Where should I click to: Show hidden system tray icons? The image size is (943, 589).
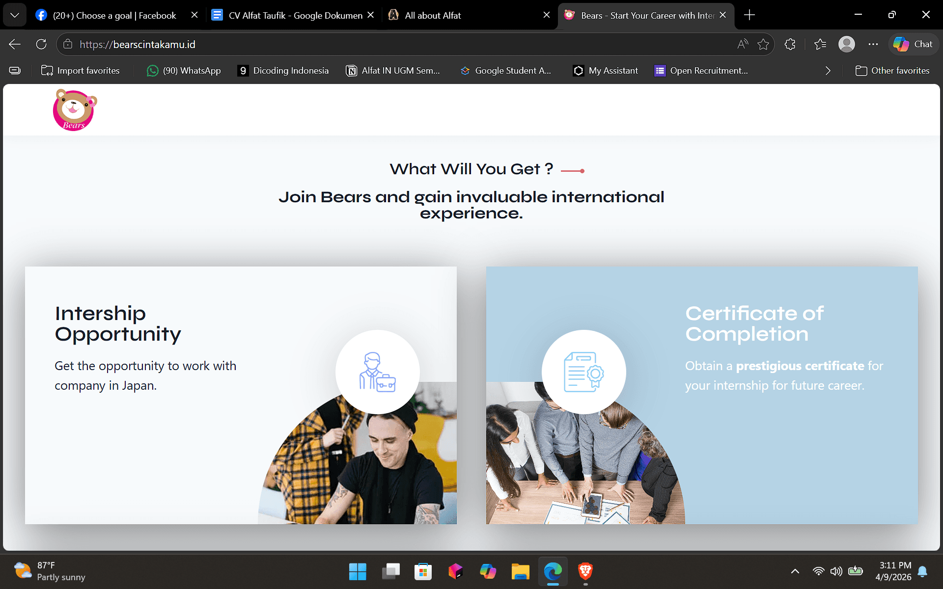[795, 571]
